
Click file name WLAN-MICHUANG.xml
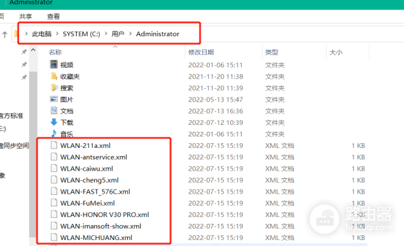96,237
